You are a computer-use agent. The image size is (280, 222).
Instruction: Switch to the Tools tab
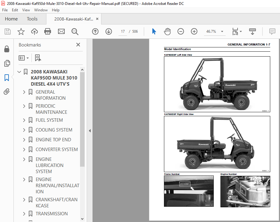[x=32, y=19]
